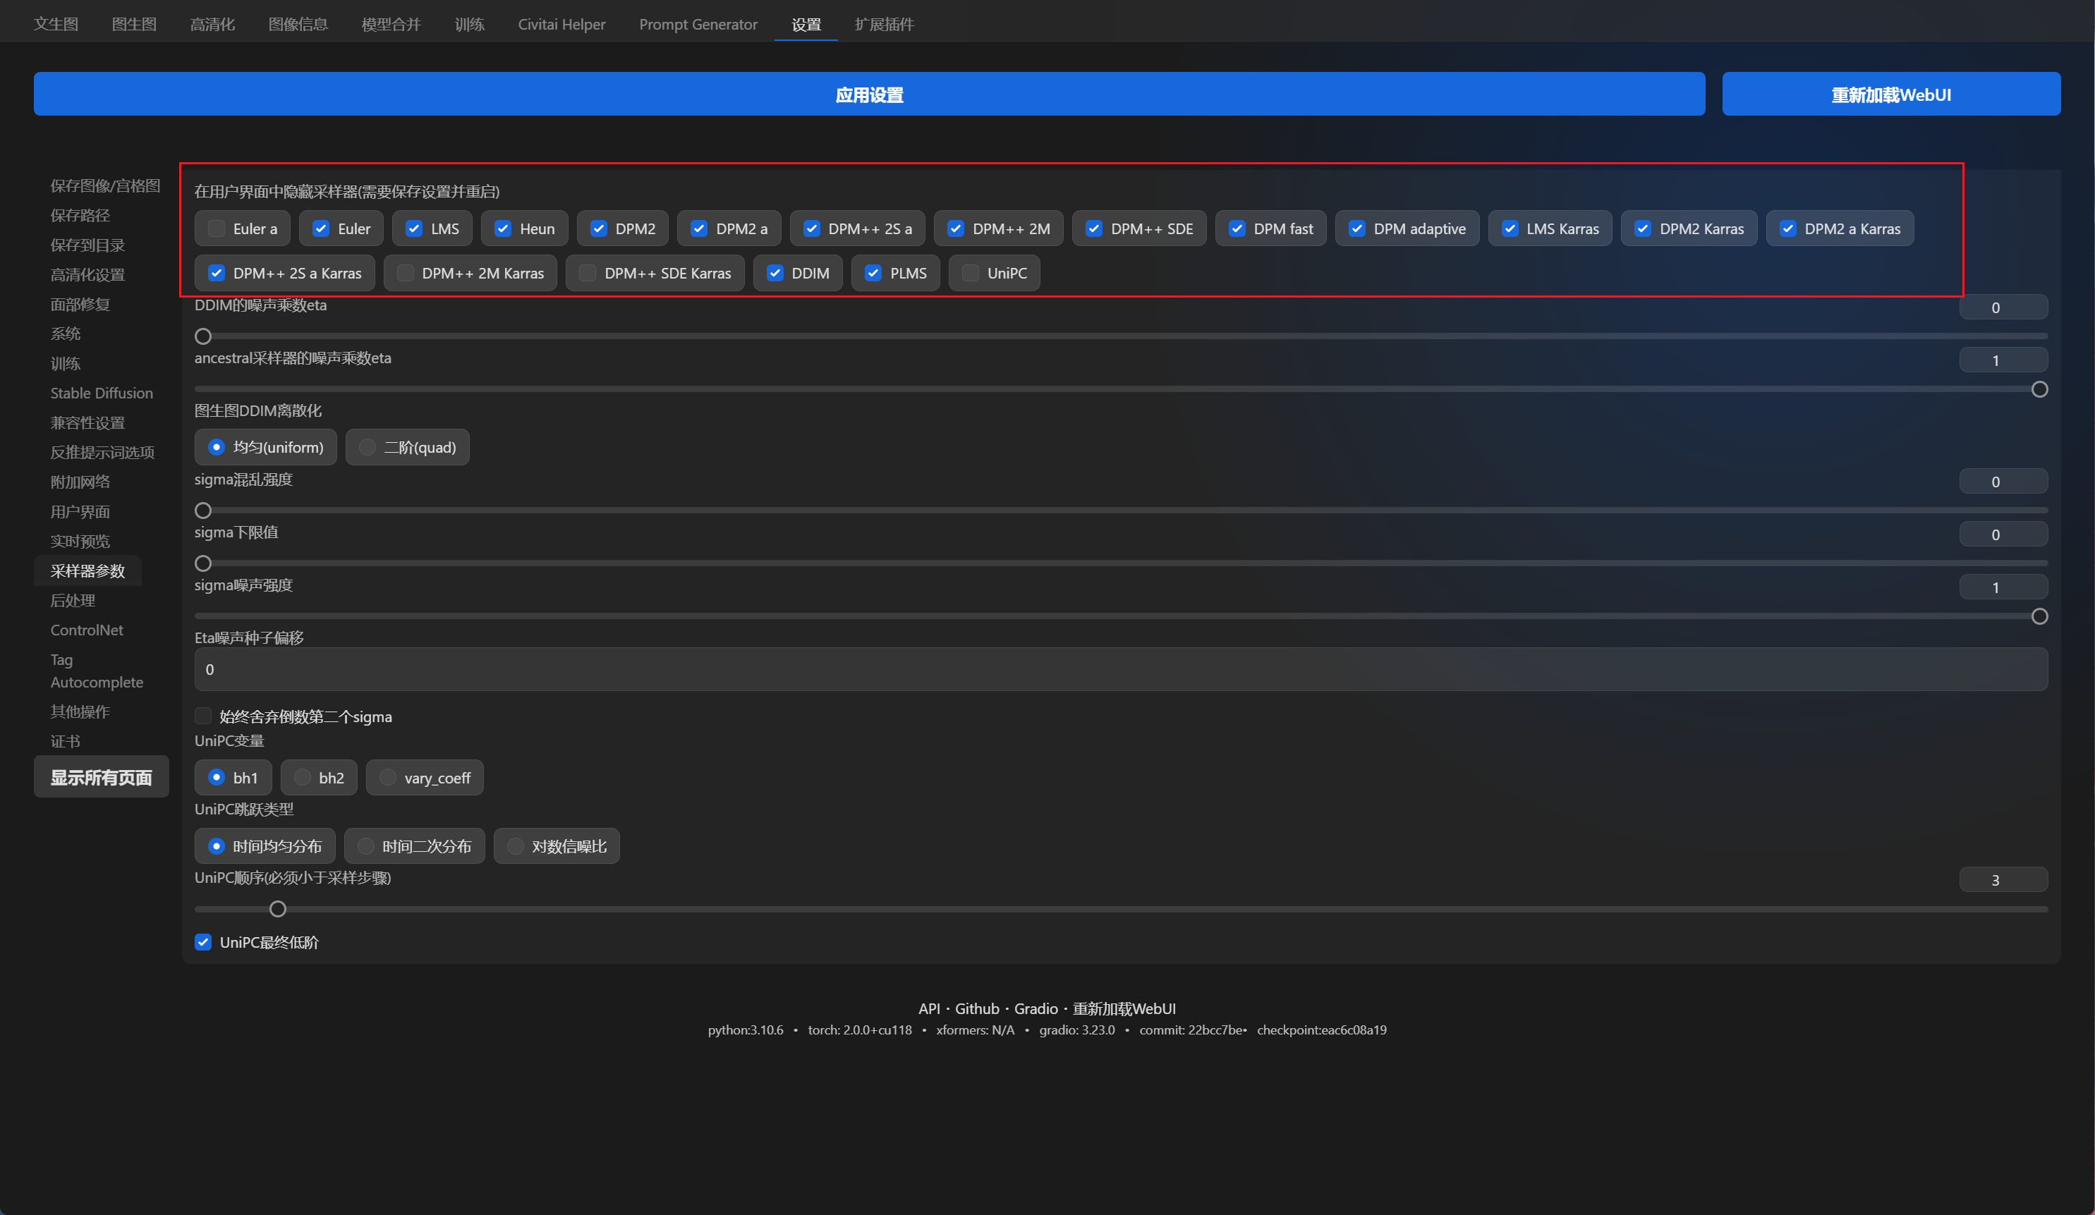2095x1215 pixels.
Task: Switch to the Civitai Helper tab
Action: [561, 24]
